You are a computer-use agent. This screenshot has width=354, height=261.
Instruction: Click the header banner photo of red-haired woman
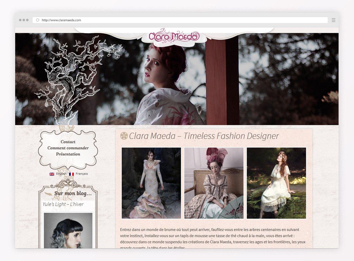tap(177, 79)
